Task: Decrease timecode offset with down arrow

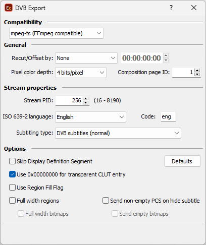Action: click(x=166, y=60)
